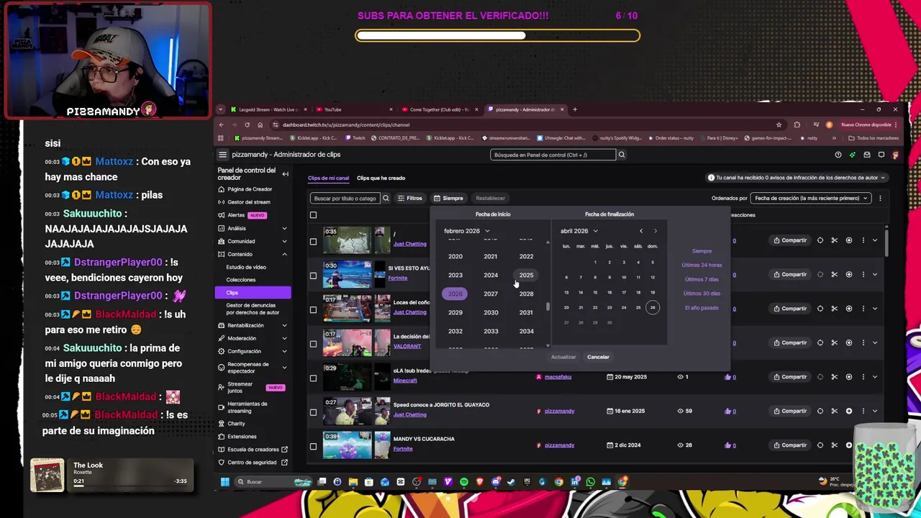The width and height of the screenshot is (921, 518).
Task: Open WhatsApp from the taskbar
Action: (x=591, y=482)
